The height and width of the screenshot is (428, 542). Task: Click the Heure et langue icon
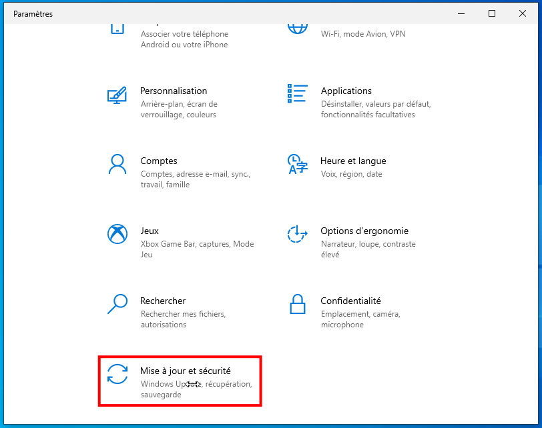[x=297, y=165]
